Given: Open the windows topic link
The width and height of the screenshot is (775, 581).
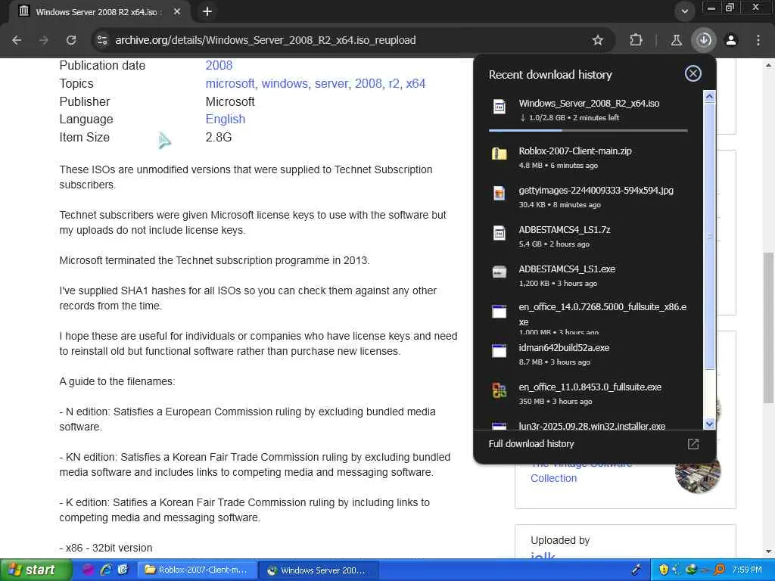Looking at the screenshot, I should click(x=285, y=83).
